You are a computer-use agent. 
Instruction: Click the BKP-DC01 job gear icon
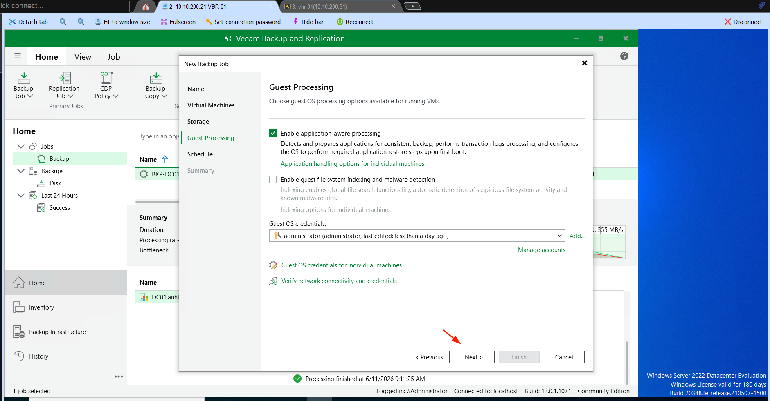pyautogui.click(x=144, y=174)
